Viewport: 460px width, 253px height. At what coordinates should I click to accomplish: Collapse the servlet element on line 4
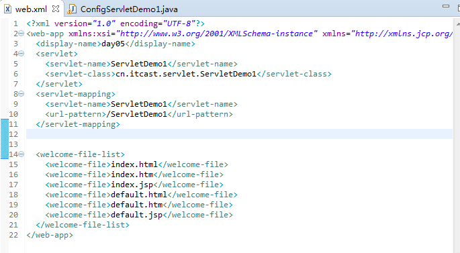pos(21,54)
